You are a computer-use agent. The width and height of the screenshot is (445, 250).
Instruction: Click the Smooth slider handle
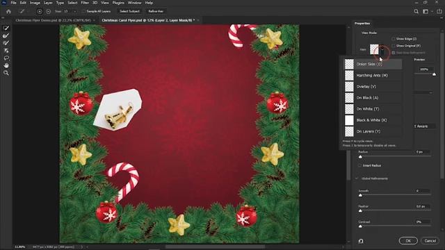coord(360,195)
